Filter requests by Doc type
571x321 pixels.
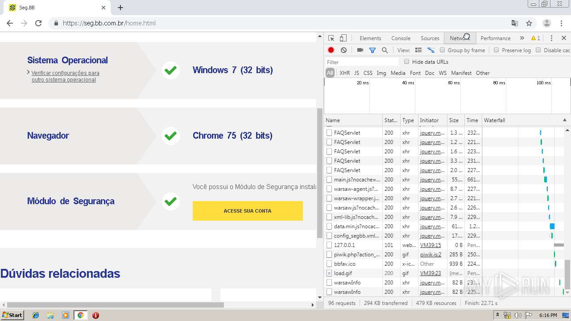(x=430, y=73)
